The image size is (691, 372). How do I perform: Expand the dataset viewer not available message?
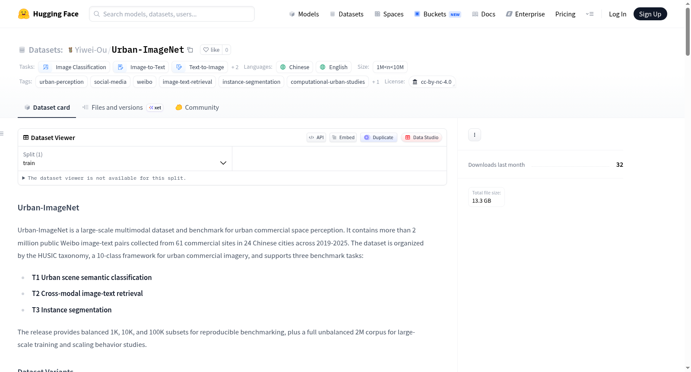point(104,178)
